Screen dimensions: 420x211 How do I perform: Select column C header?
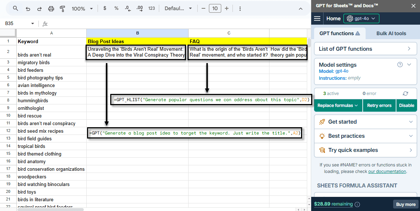229,33
